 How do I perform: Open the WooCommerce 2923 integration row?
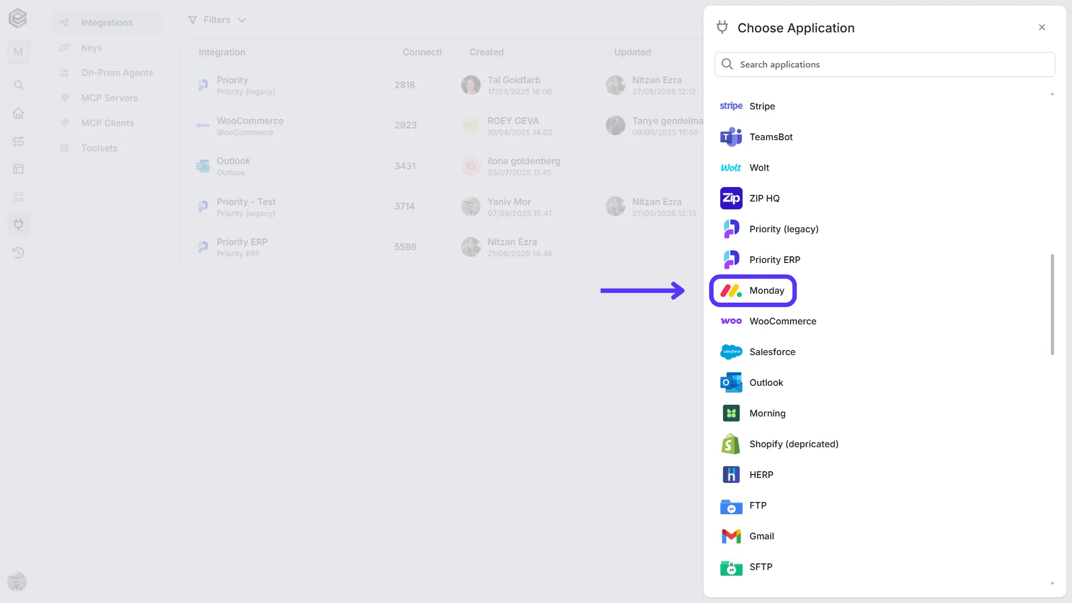click(x=441, y=126)
